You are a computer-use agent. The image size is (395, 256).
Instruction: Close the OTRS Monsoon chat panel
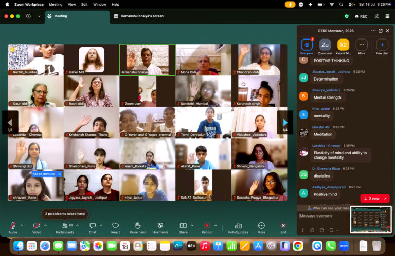pyautogui.click(x=387, y=31)
